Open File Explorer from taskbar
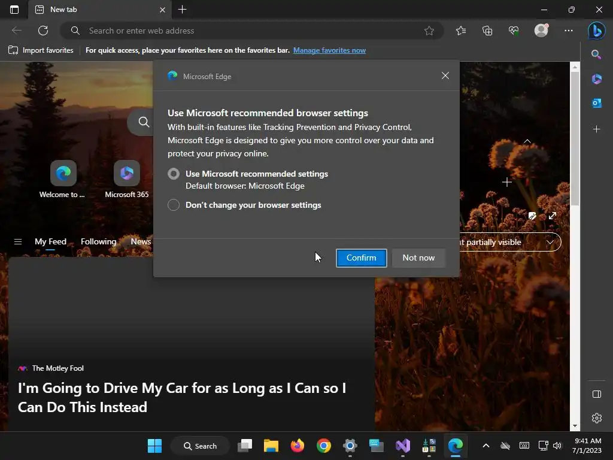613x460 pixels. 271,446
